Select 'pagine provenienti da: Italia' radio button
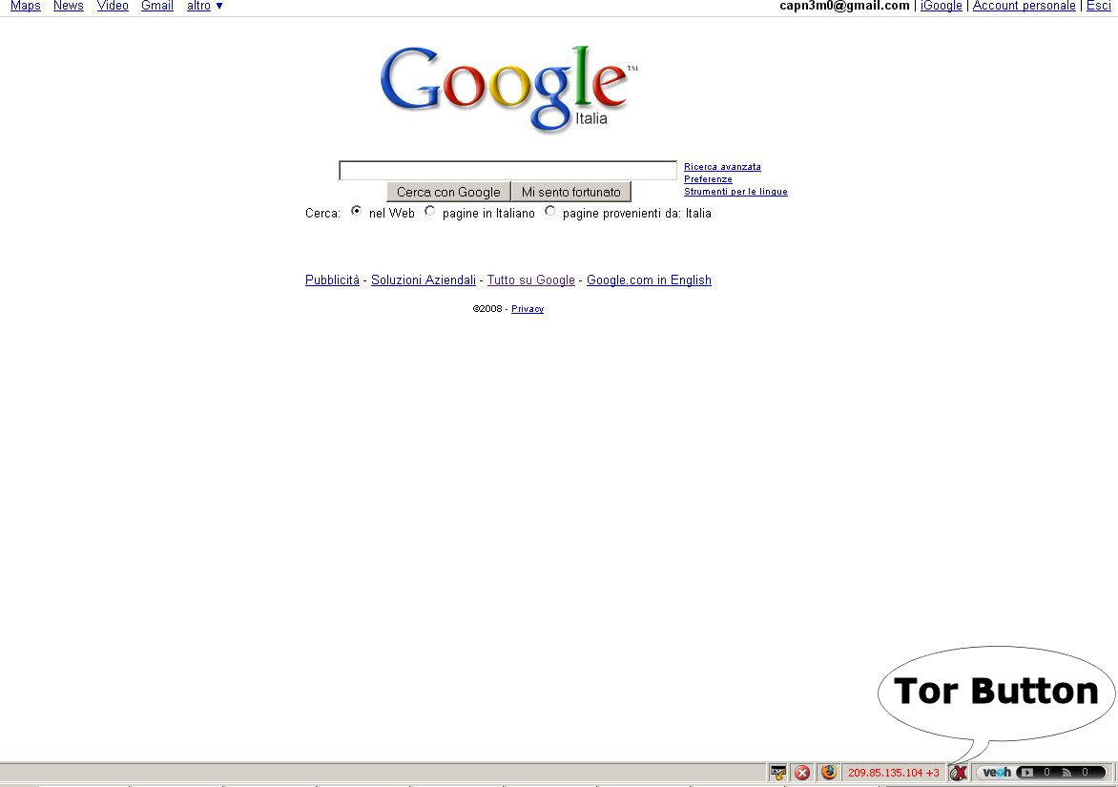This screenshot has width=1118, height=787. pos(549,211)
